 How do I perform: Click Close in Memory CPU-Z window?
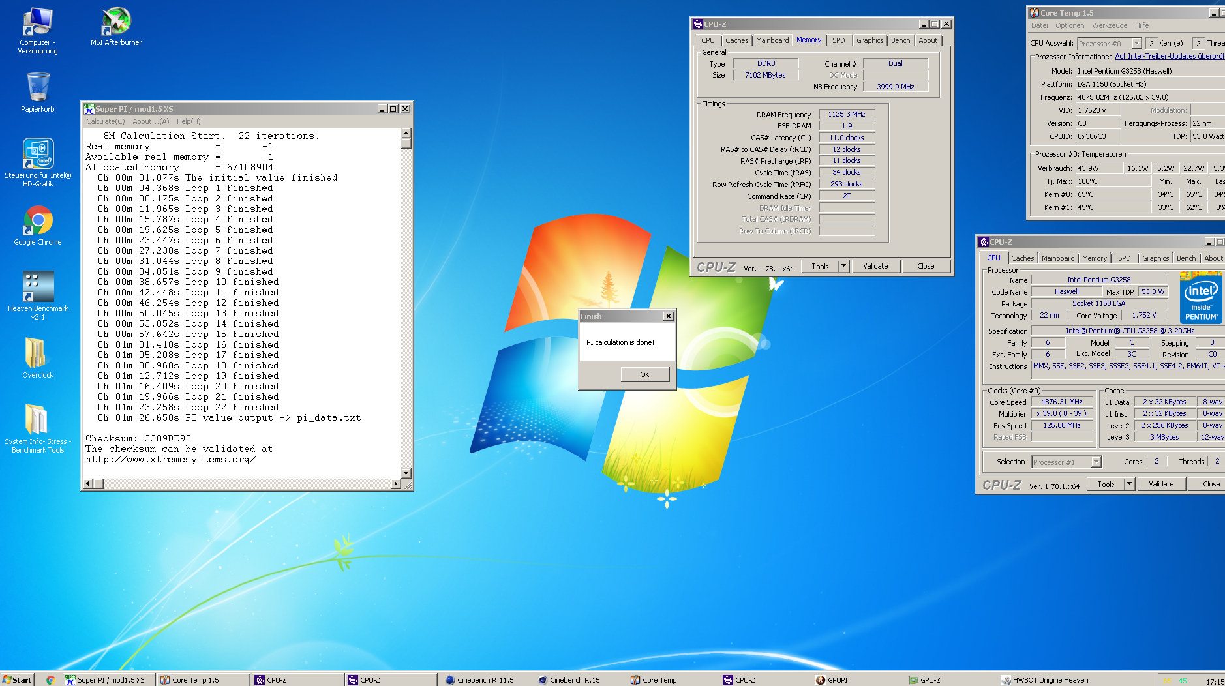coord(926,266)
